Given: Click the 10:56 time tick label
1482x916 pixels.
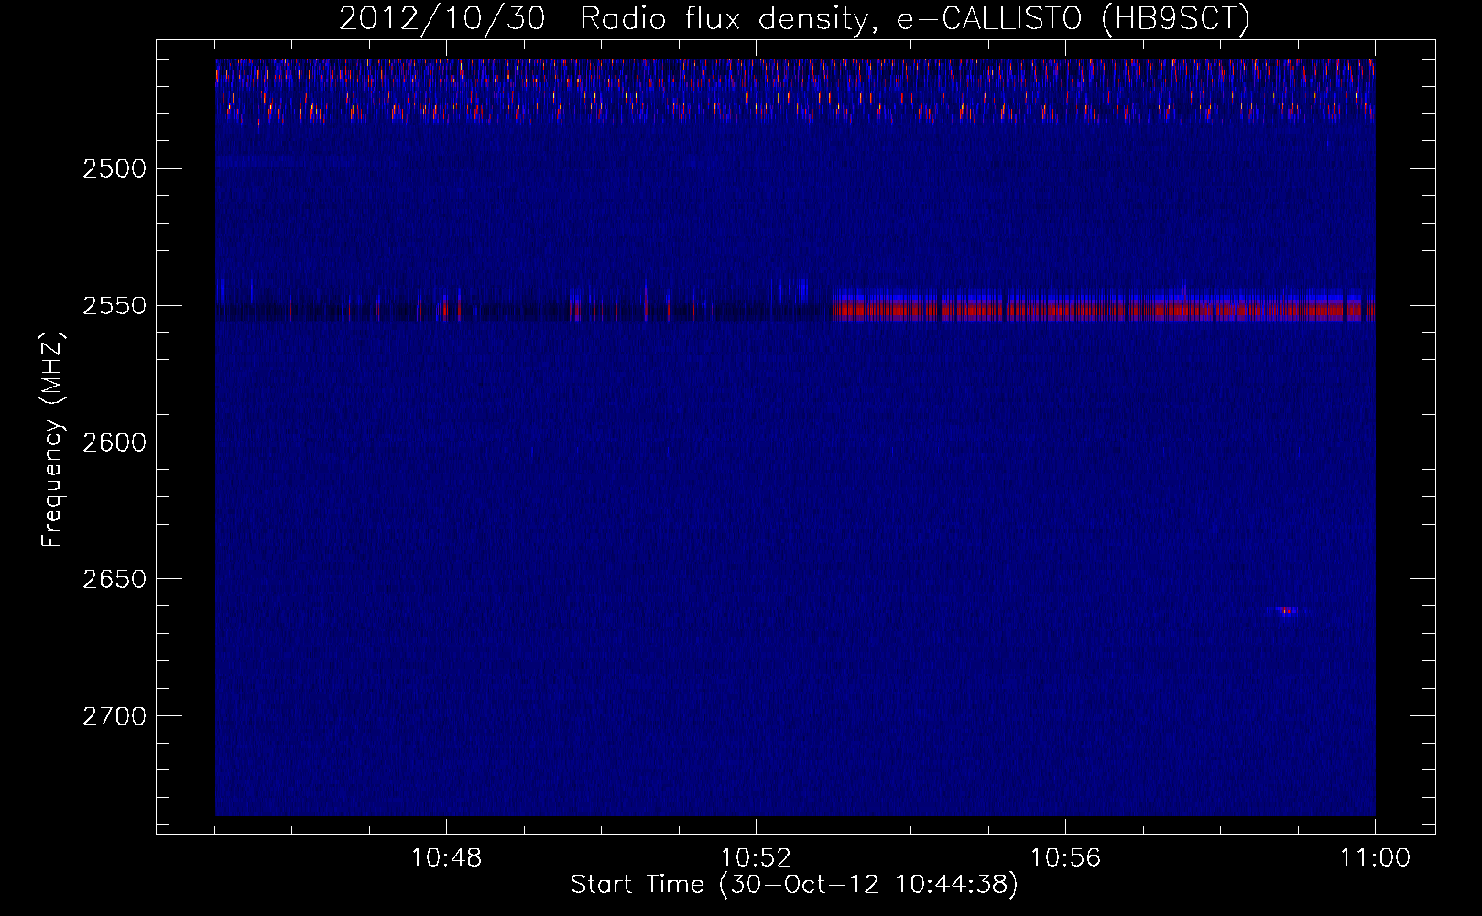Looking at the screenshot, I should pyautogui.click(x=1065, y=858).
